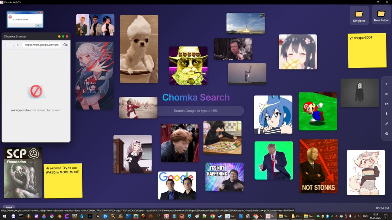Screen dimensions: 392x220
Task: Click the REFLECT anime poster image
Action: click(95, 76)
